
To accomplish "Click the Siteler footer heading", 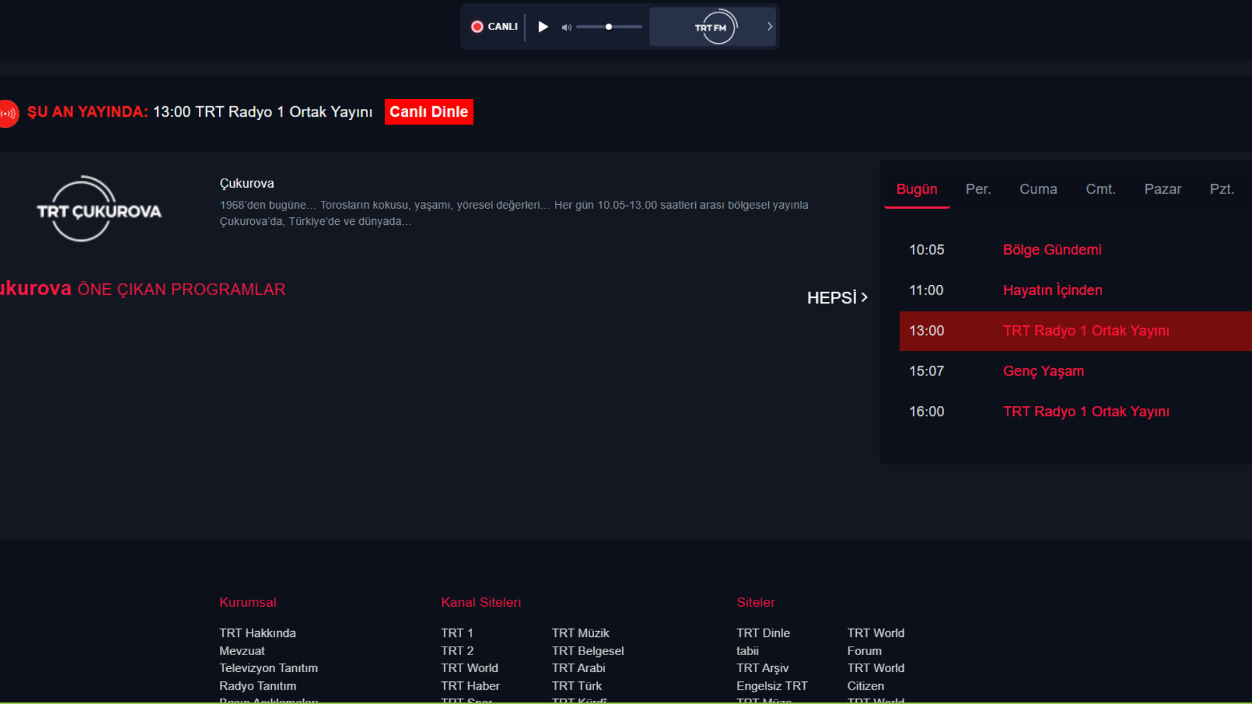I will 756,602.
